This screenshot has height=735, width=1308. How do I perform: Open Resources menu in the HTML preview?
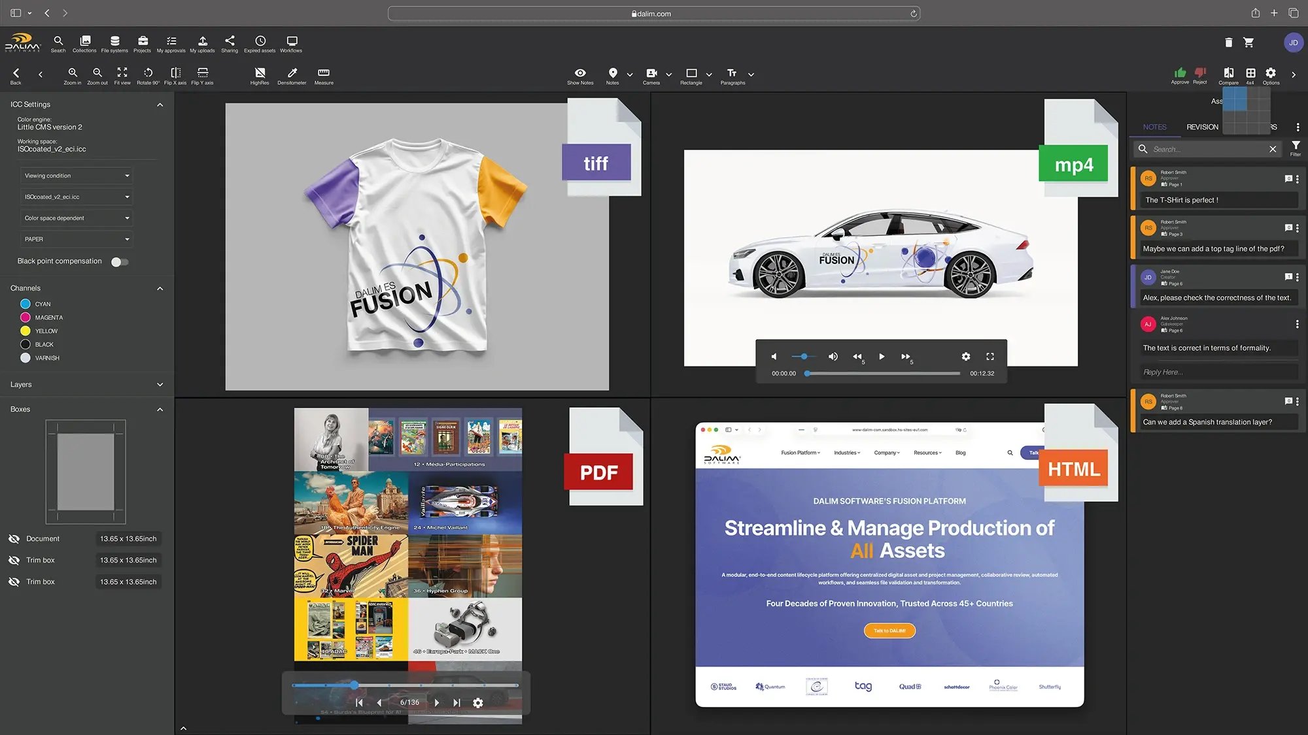tap(927, 453)
